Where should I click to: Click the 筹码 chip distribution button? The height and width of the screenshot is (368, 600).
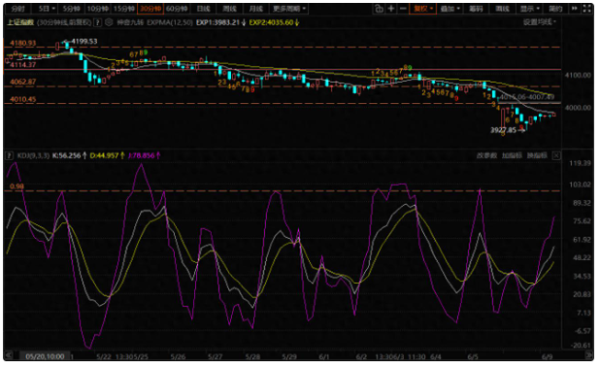476,9
